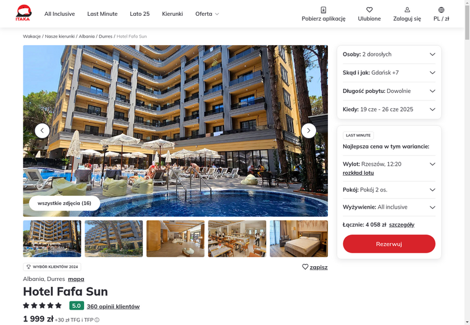Image resolution: width=470 pixels, height=325 pixels.
Task: Show next photo with right arrow
Action: (308, 130)
